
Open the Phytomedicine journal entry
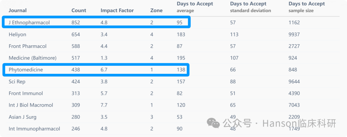(x=26, y=70)
